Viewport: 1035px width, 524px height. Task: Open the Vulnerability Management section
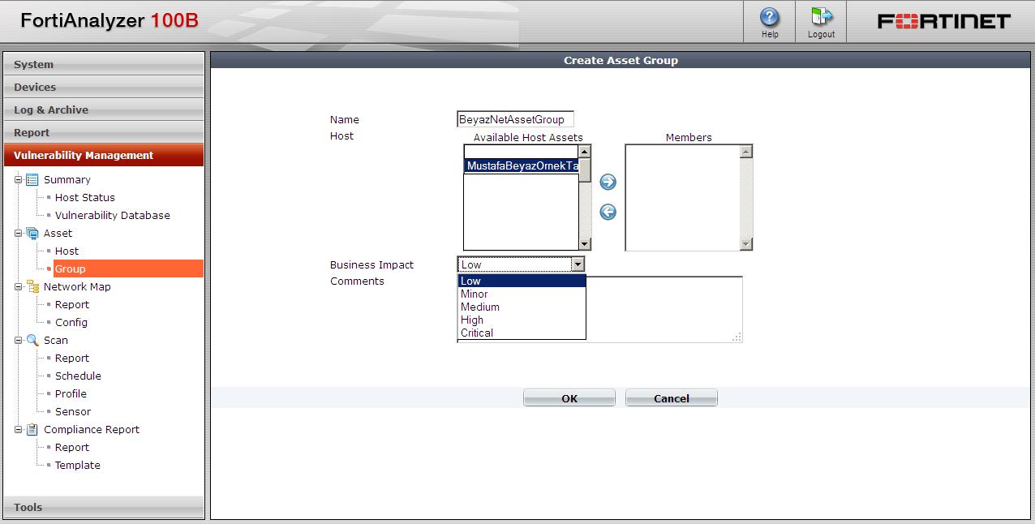click(x=104, y=155)
